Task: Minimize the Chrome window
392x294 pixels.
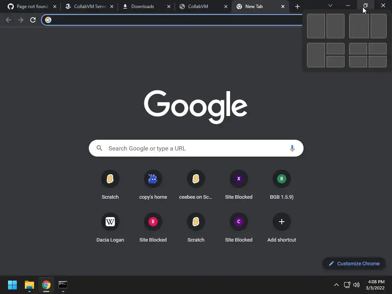Action: pos(348,5)
